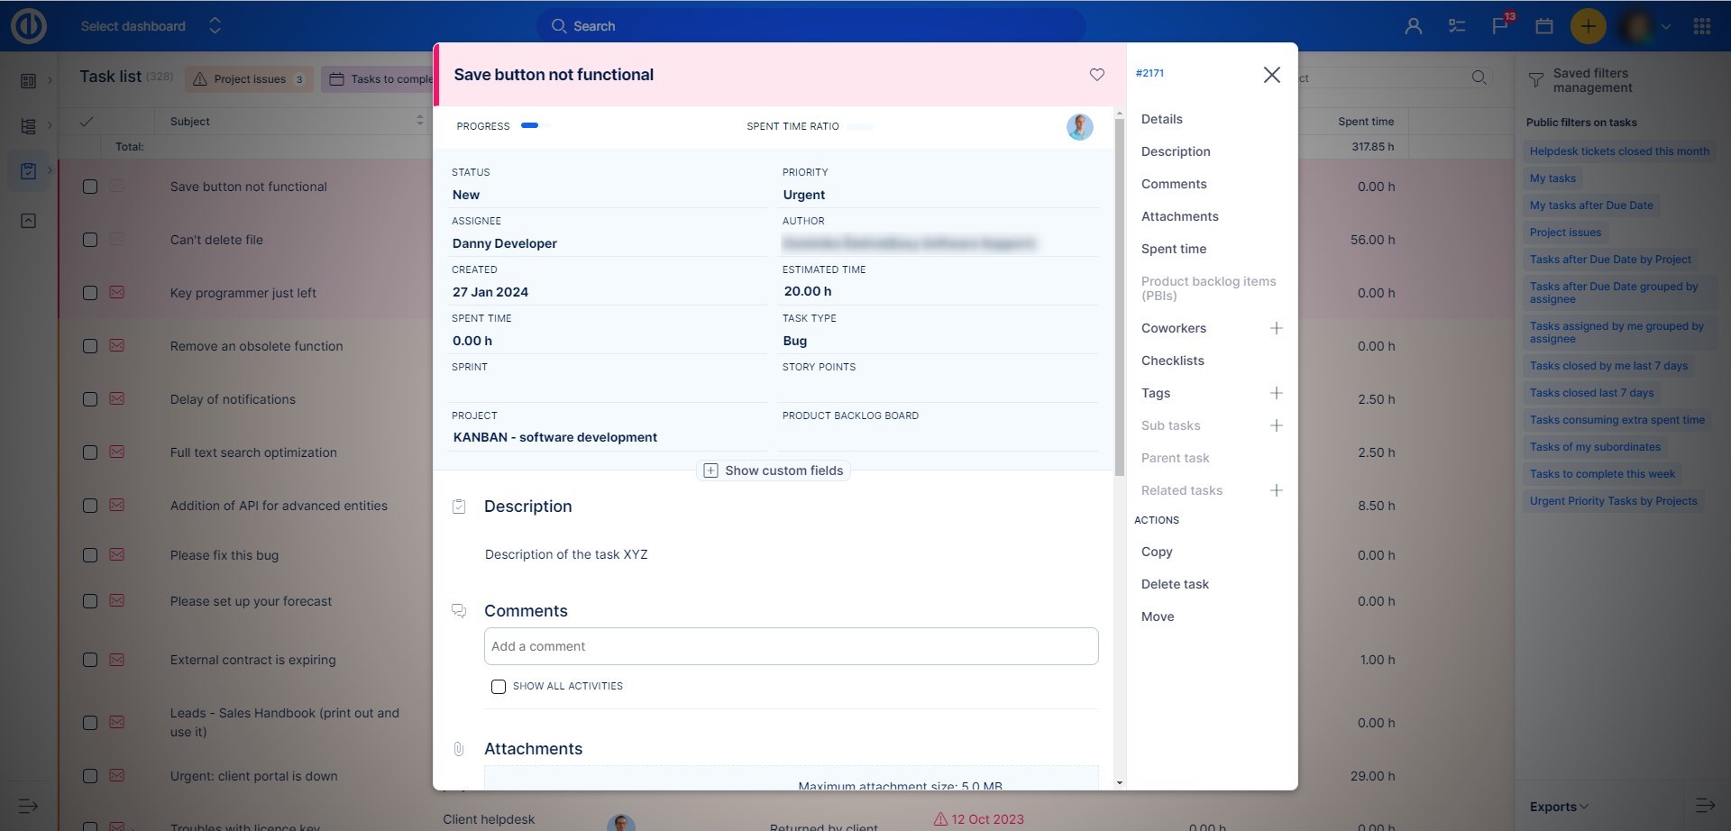Click the archive box icon in left sidebar
The width and height of the screenshot is (1731, 831).
(x=28, y=221)
